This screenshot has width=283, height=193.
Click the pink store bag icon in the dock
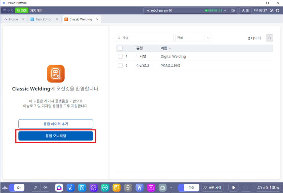tap(151, 188)
